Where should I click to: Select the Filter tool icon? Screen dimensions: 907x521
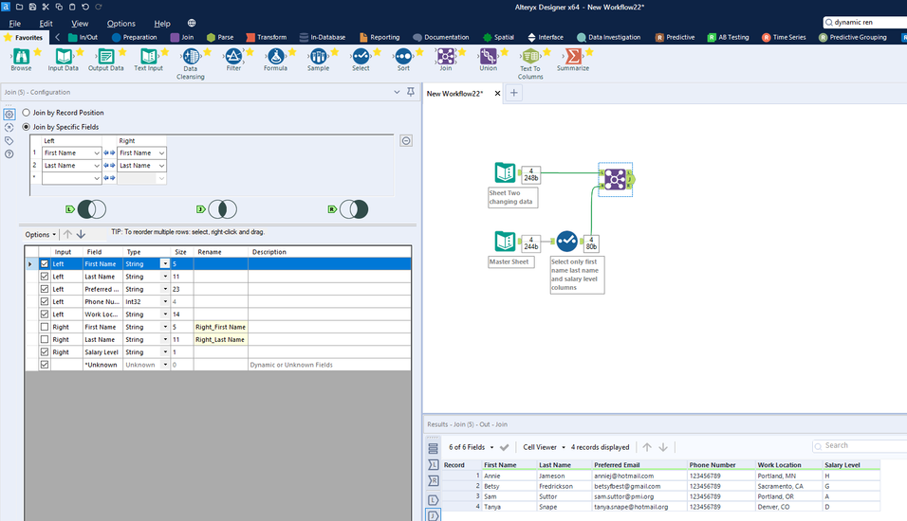tap(233, 56)
